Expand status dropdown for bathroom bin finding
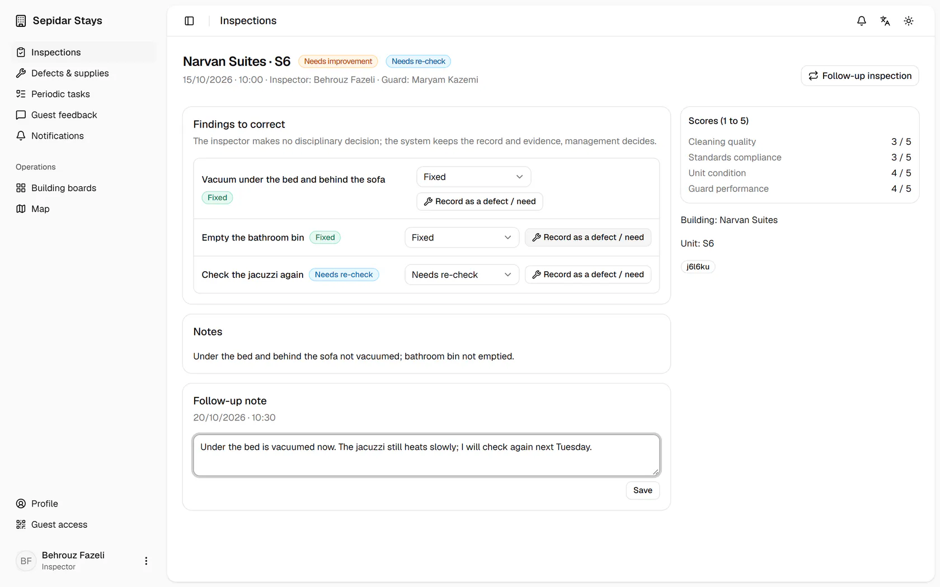Image resolution: width=940 pixels, height=587 pixels. coord(462,238)
